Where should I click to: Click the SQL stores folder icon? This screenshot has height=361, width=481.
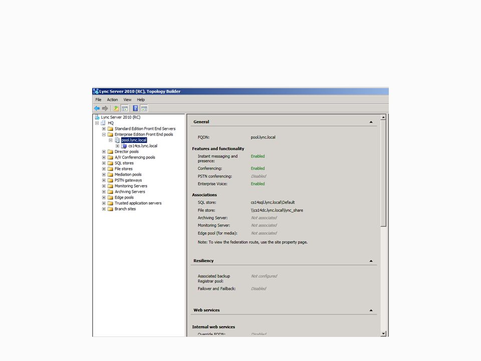[x=110, y=163]
